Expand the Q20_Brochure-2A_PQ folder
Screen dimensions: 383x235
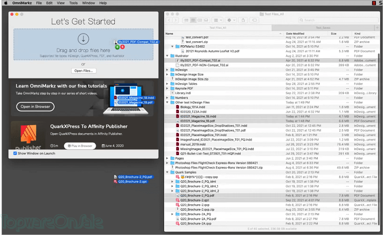[x=172, y=214]
